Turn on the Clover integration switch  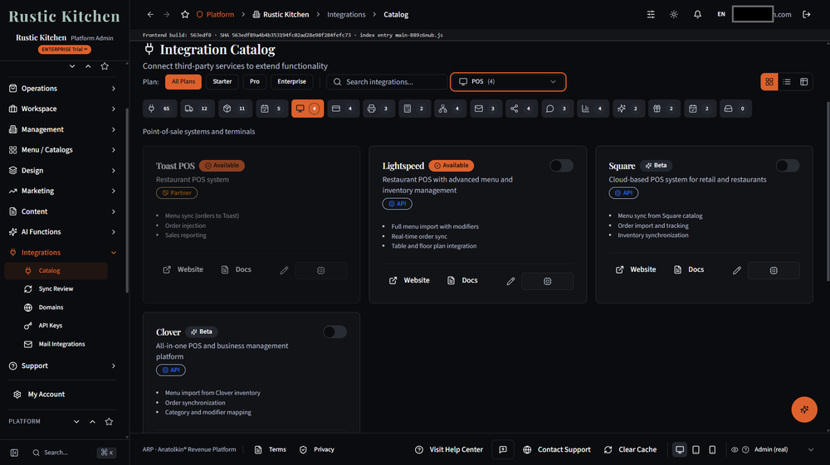point(334,332)
